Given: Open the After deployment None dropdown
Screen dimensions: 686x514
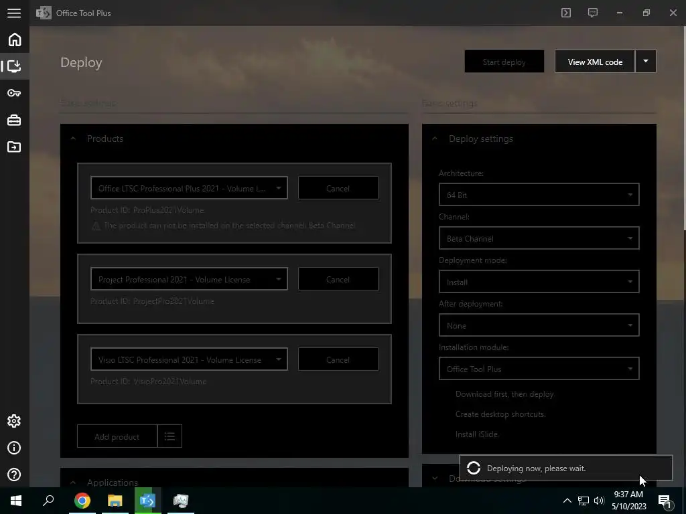Looking at the screenshot, I should 539,325.
